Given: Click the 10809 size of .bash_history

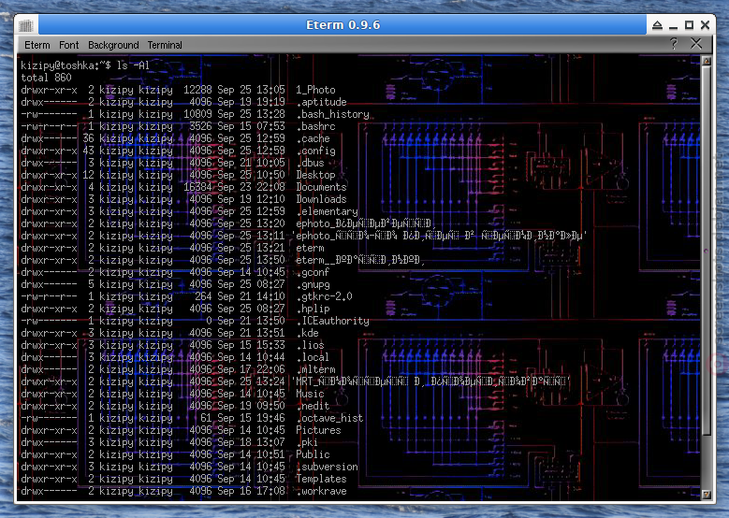Looking at the screenshot, I should (x=197, y=114).
